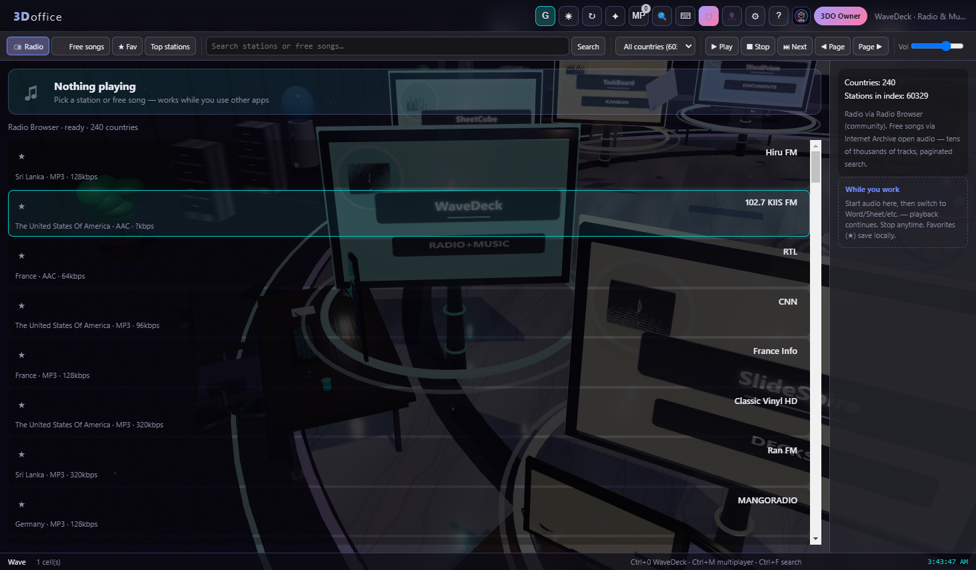
Task: Click the Stop button
Action: (x=758, y=46)
